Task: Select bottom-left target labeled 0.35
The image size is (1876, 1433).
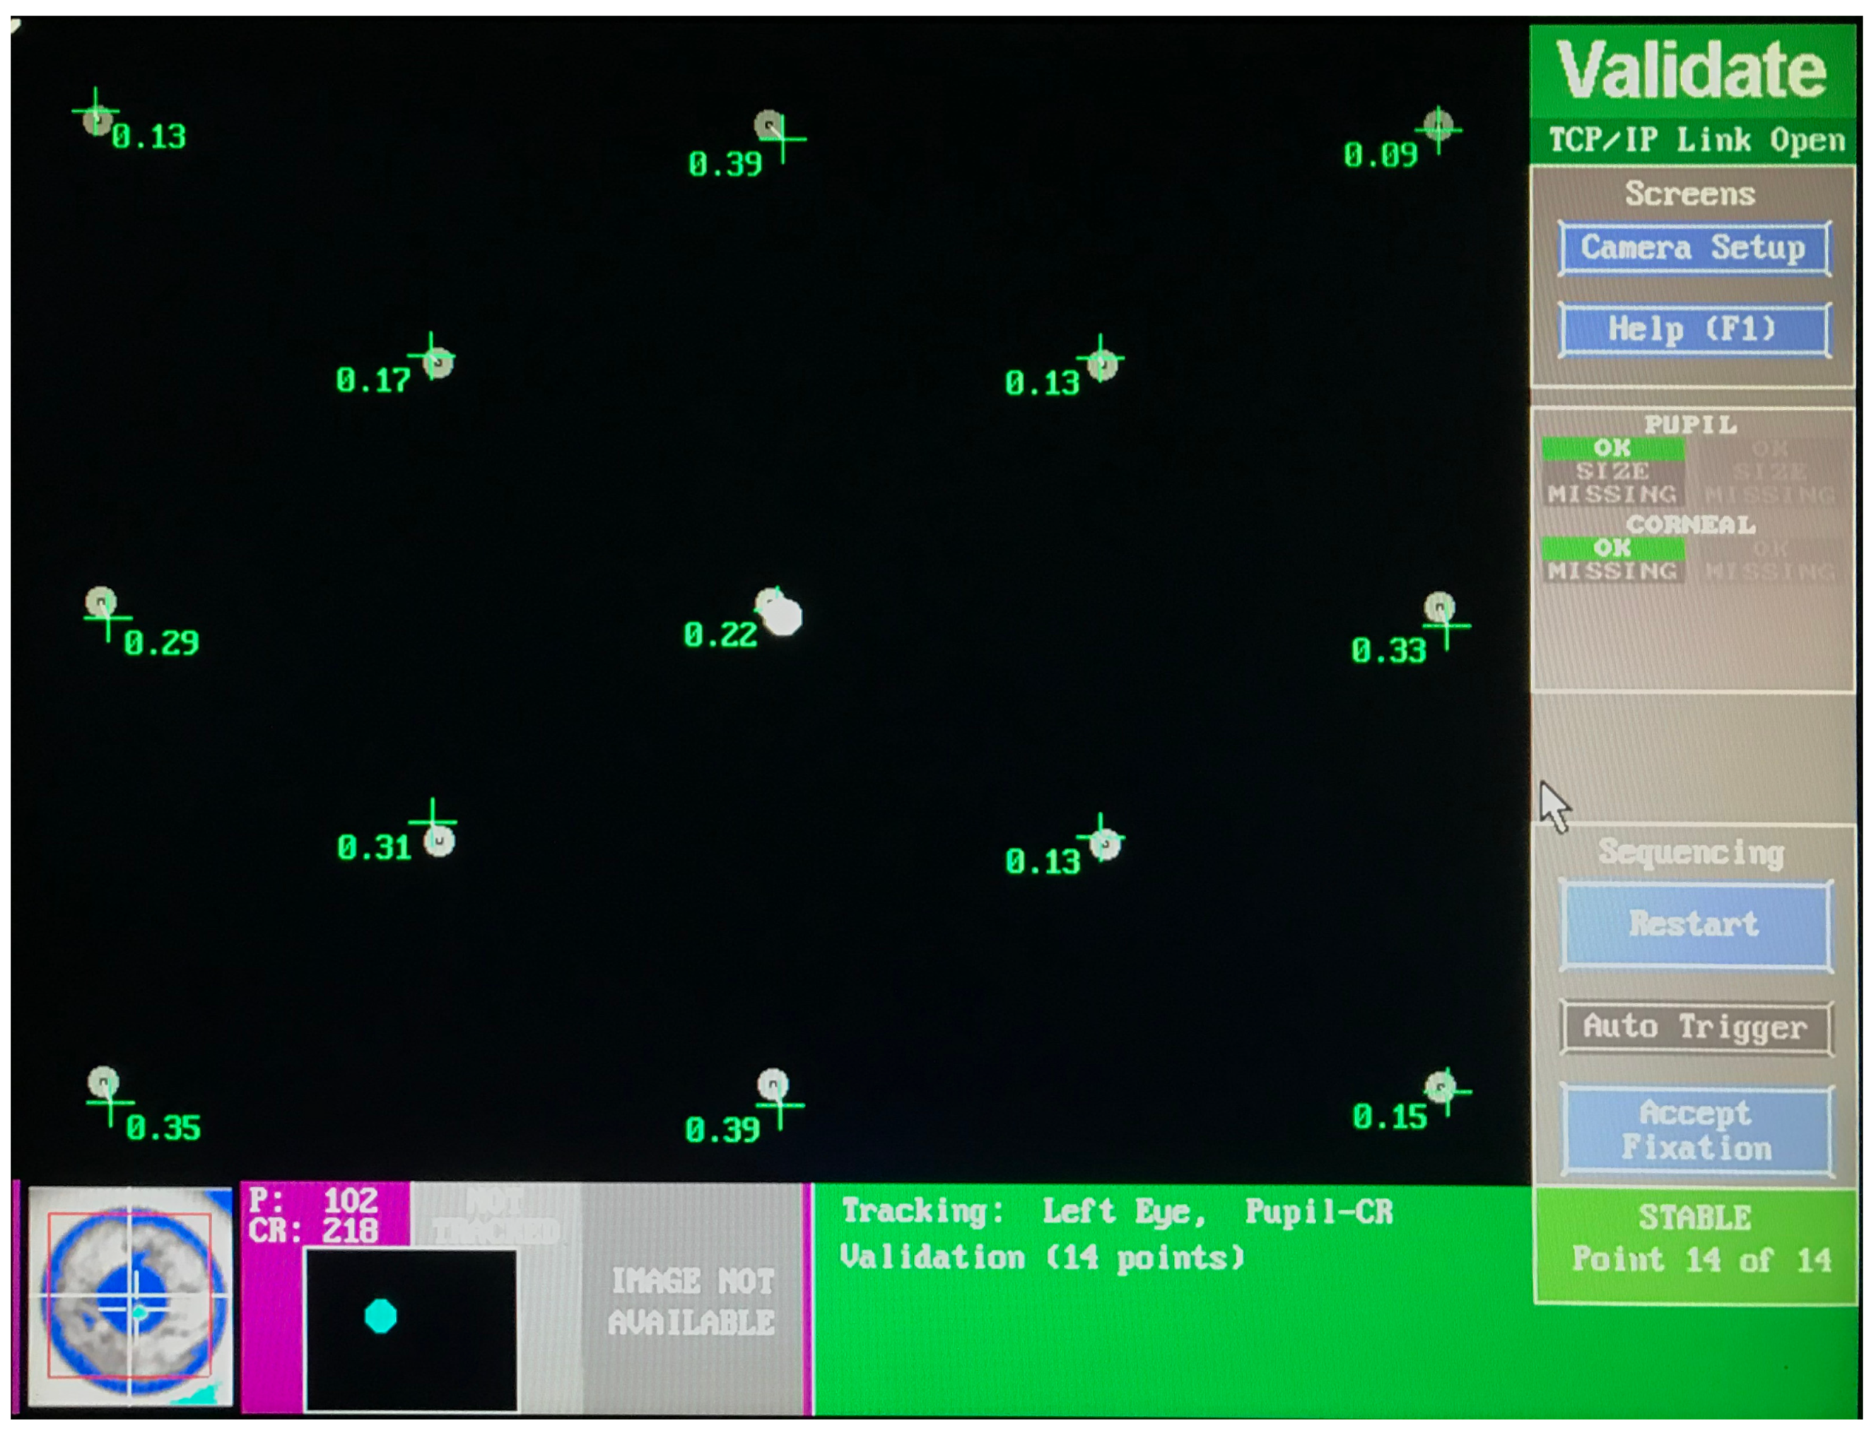Action: click(103, 1083)
